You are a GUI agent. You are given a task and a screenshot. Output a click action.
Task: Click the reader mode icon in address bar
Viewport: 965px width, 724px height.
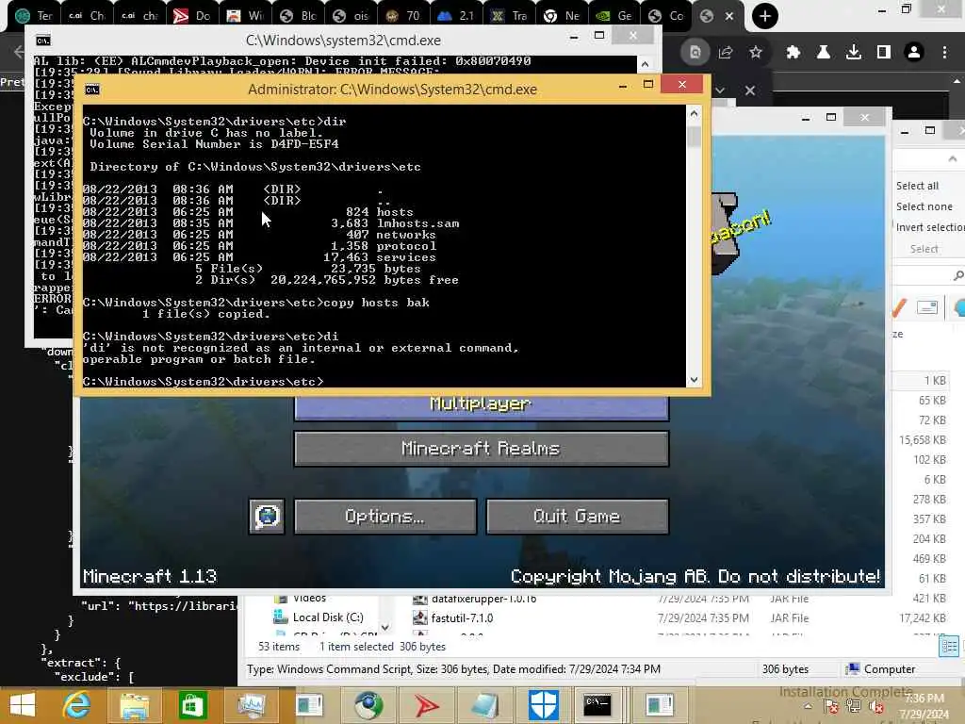[x=695, y=53]
